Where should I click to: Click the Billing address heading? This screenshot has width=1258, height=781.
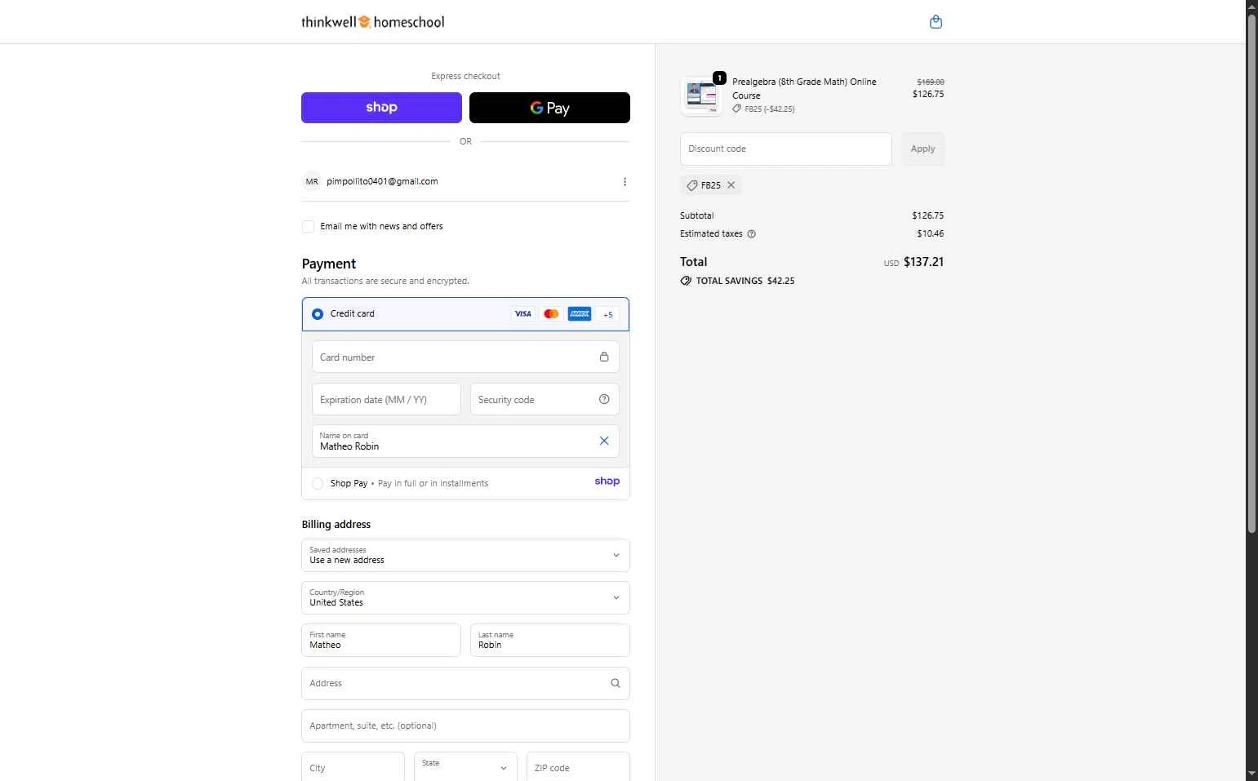(336, 524)
